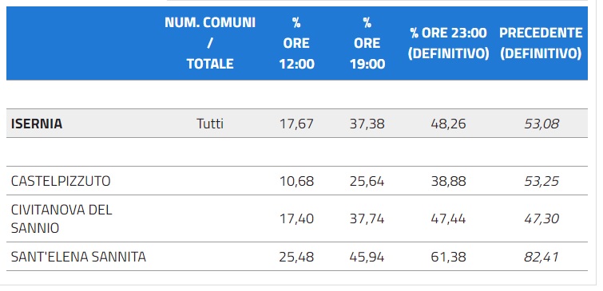Select Civitanova del Sannio's 37,74 value
Image resolution: width=603 pixels, height=291 pixels.
point(367,218)
